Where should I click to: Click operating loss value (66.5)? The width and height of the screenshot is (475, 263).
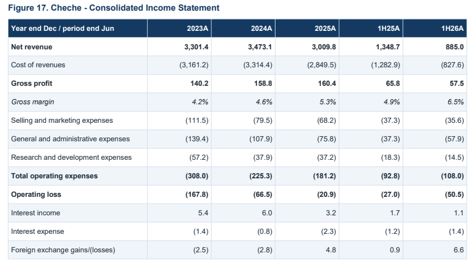(263, 195)
